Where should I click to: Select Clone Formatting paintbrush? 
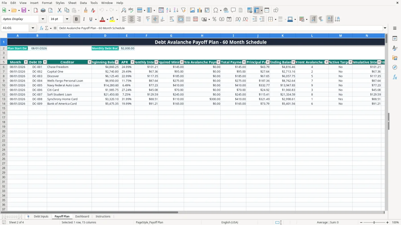tap(86, 10)
